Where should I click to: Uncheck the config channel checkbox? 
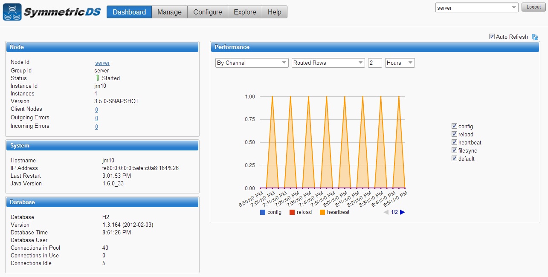(454, 126)
